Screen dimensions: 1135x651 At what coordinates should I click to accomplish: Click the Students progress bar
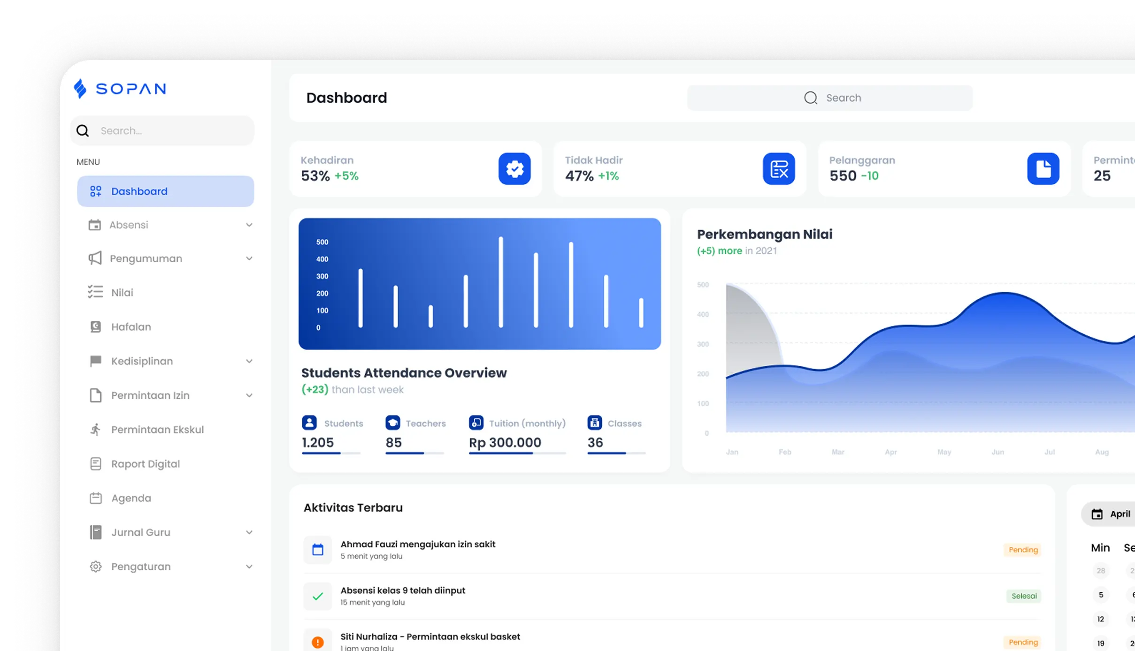pos(331,453)
